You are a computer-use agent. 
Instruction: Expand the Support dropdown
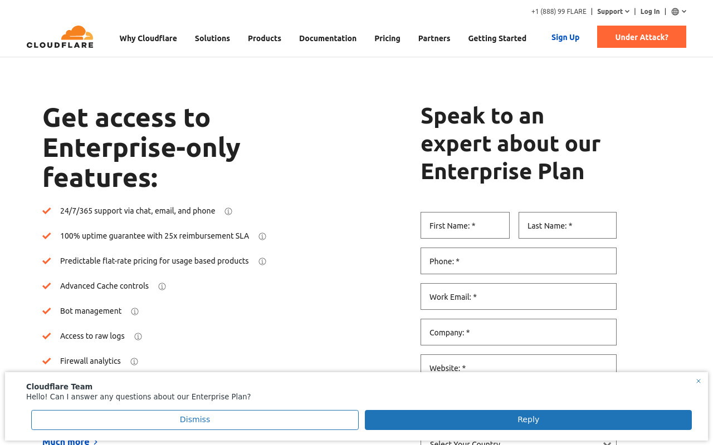point(613,12)
